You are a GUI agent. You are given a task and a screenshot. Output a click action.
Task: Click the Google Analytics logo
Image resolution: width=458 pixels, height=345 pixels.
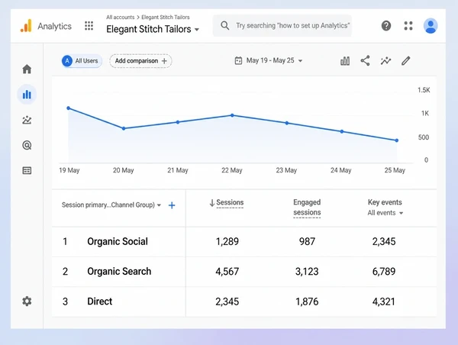point(26,26)
